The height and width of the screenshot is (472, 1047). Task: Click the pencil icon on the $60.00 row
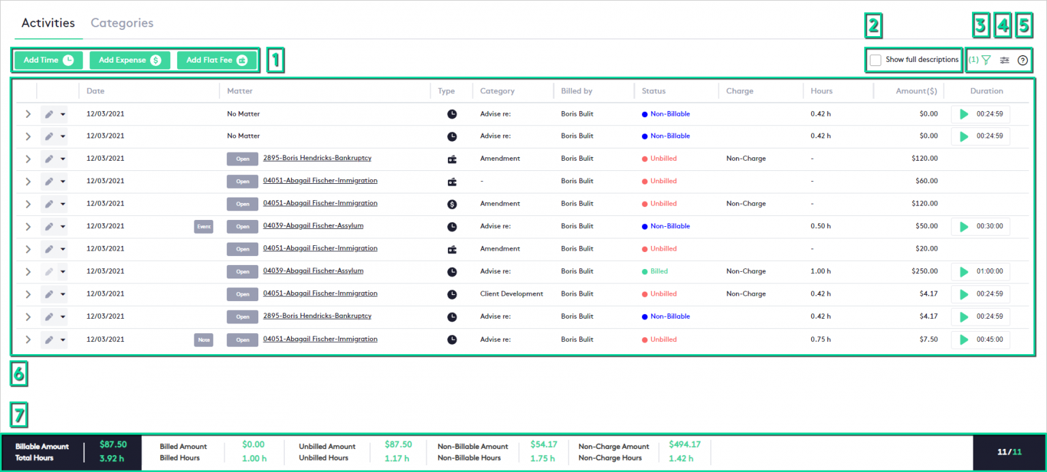(49, 181)
